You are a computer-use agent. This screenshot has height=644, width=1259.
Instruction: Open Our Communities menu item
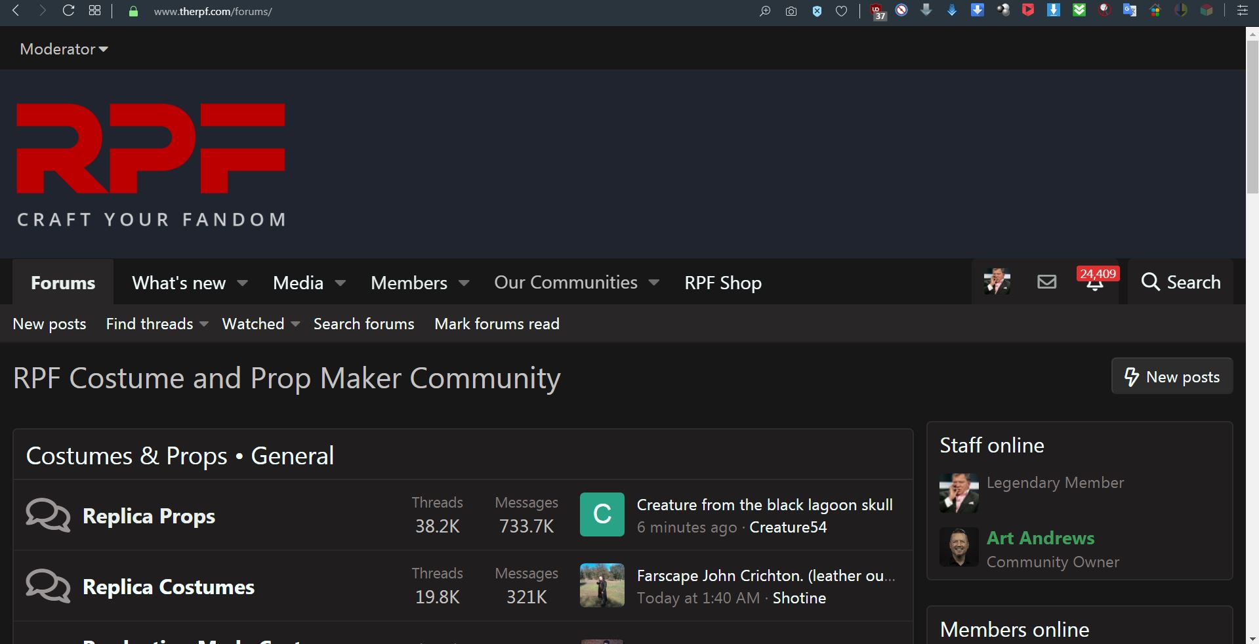[566, 283]
